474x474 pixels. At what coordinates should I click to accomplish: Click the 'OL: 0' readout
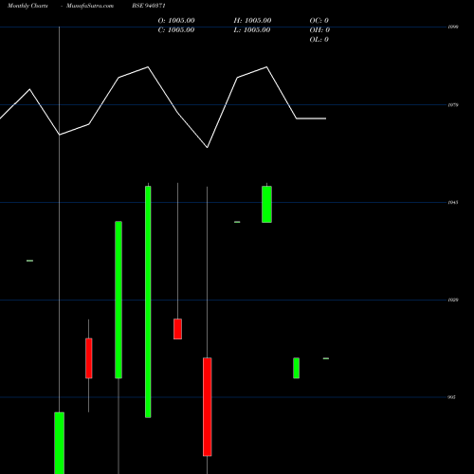tap(319, 40)
